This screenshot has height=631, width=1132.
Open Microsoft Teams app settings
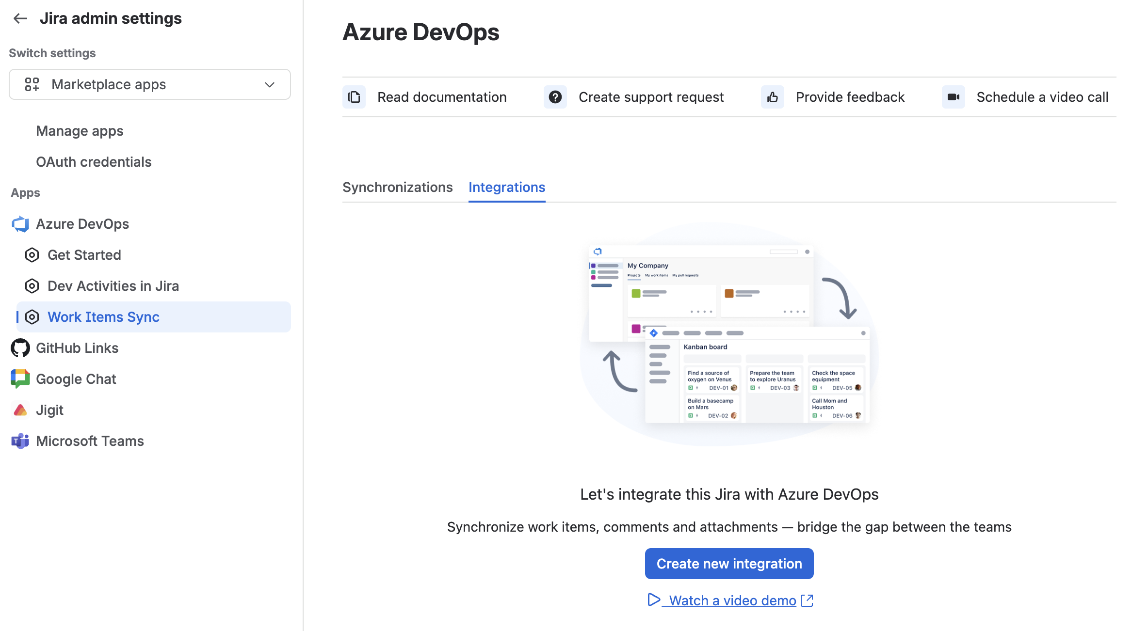pos(90,441)
